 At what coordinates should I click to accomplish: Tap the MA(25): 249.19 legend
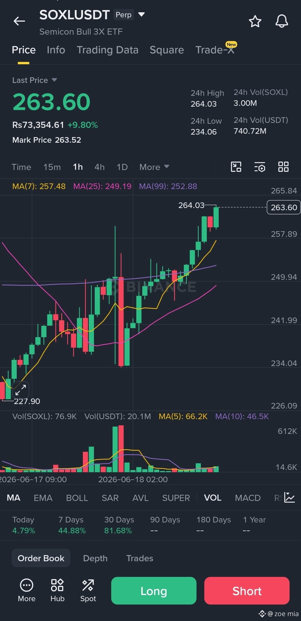coord(102,186)
